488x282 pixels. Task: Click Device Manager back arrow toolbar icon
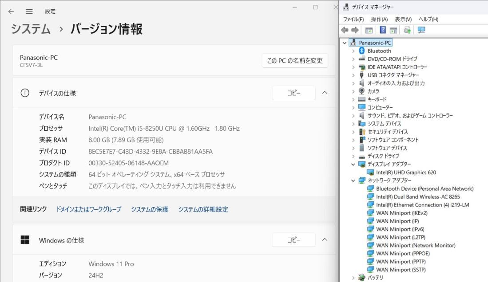(345, 30)
